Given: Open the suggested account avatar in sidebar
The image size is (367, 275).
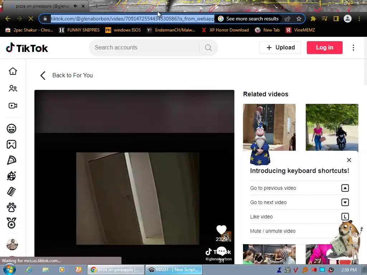Looking at the screenshot, I should pos(12,245).
